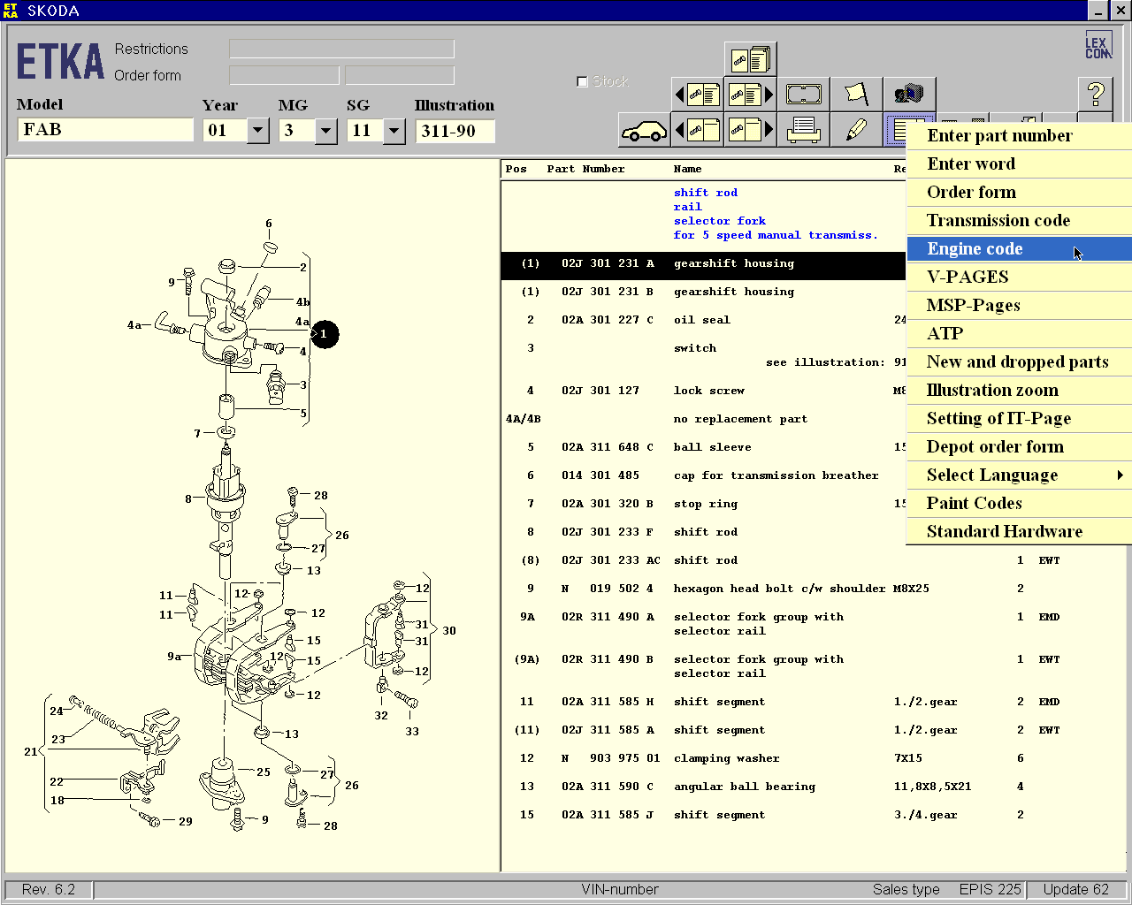Click the LEX COM logo

click(1098, 46)
